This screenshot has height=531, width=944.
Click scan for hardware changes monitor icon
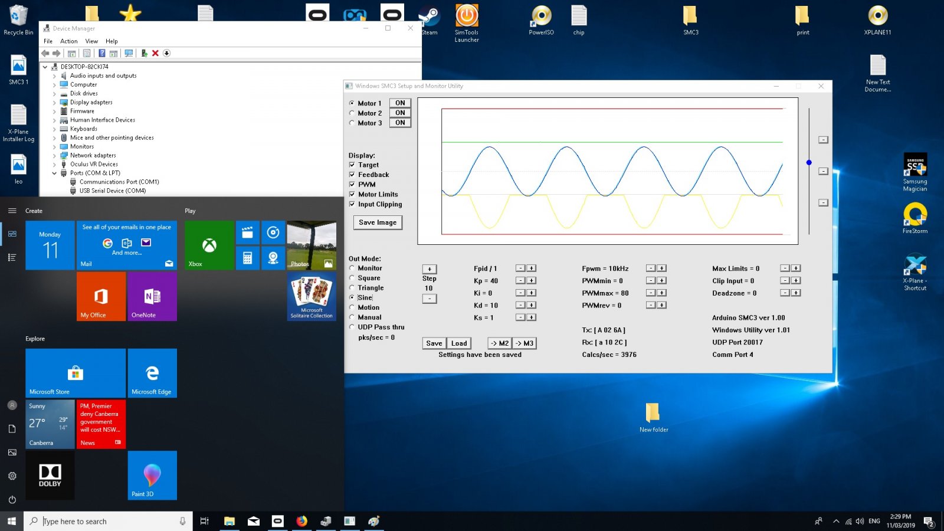click(x=129, y=53)
